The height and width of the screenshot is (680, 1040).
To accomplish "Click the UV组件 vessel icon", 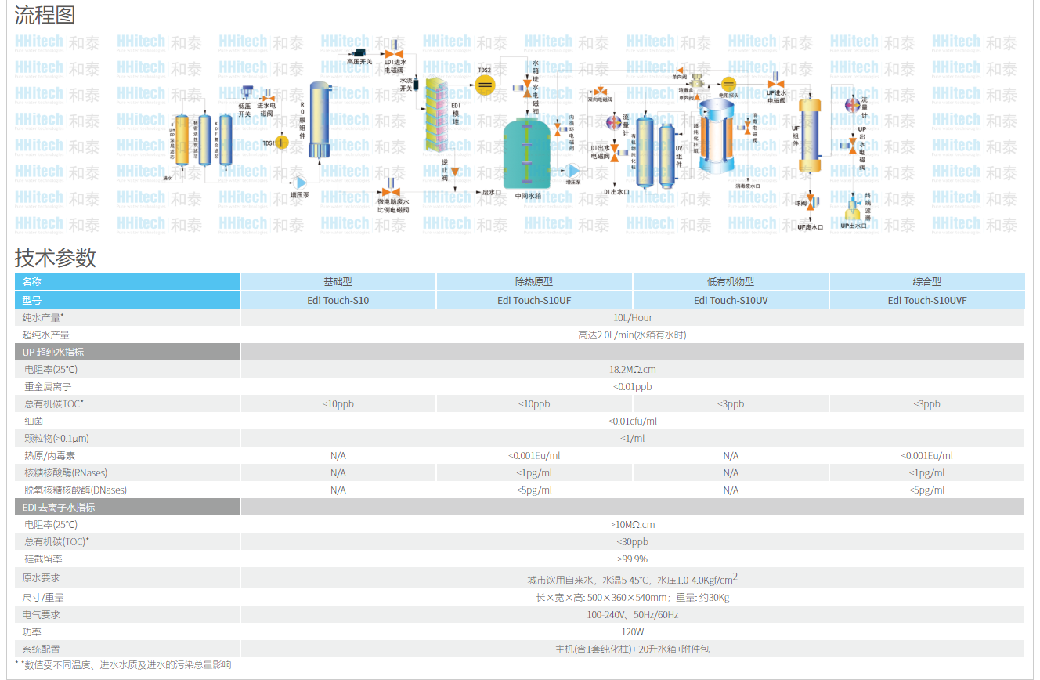I will pos(666,156).
